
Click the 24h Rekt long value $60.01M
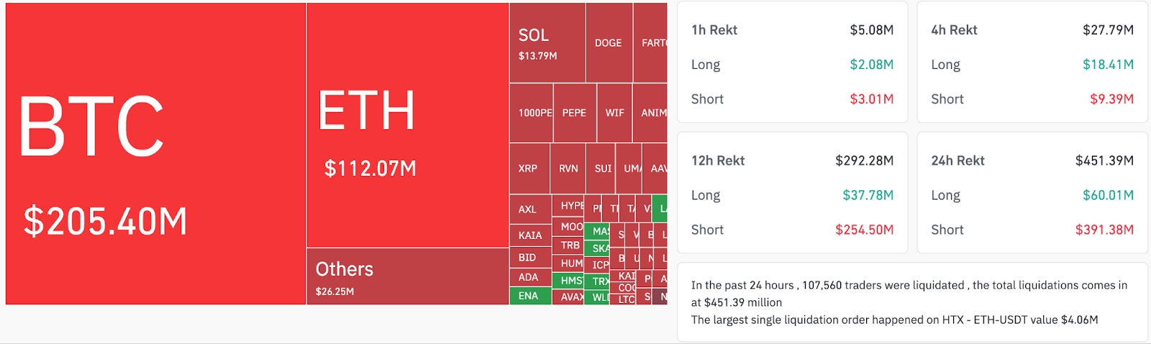[1108, 195]
